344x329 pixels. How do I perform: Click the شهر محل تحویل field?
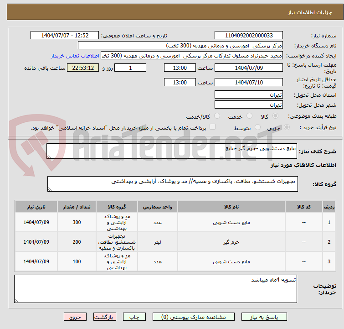(249, 105)
